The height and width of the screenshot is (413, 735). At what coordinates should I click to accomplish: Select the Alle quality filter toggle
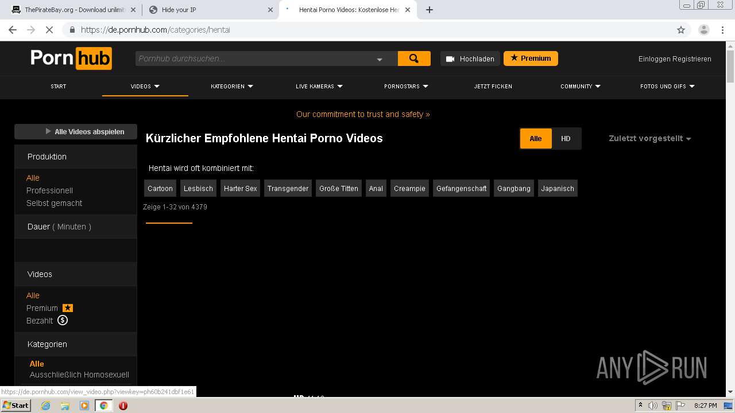click(536, 138)
